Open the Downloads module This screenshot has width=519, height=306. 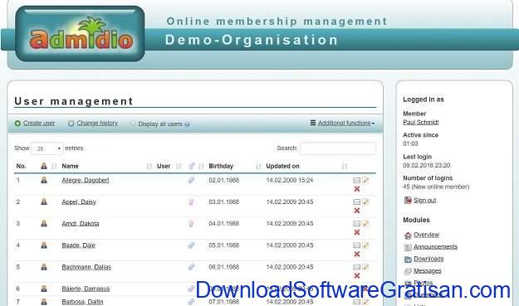(428, 259)
